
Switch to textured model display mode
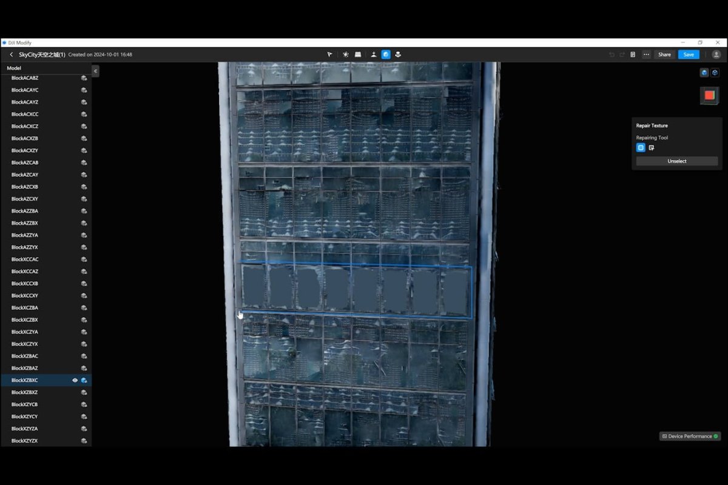click(x=704, y=73)
